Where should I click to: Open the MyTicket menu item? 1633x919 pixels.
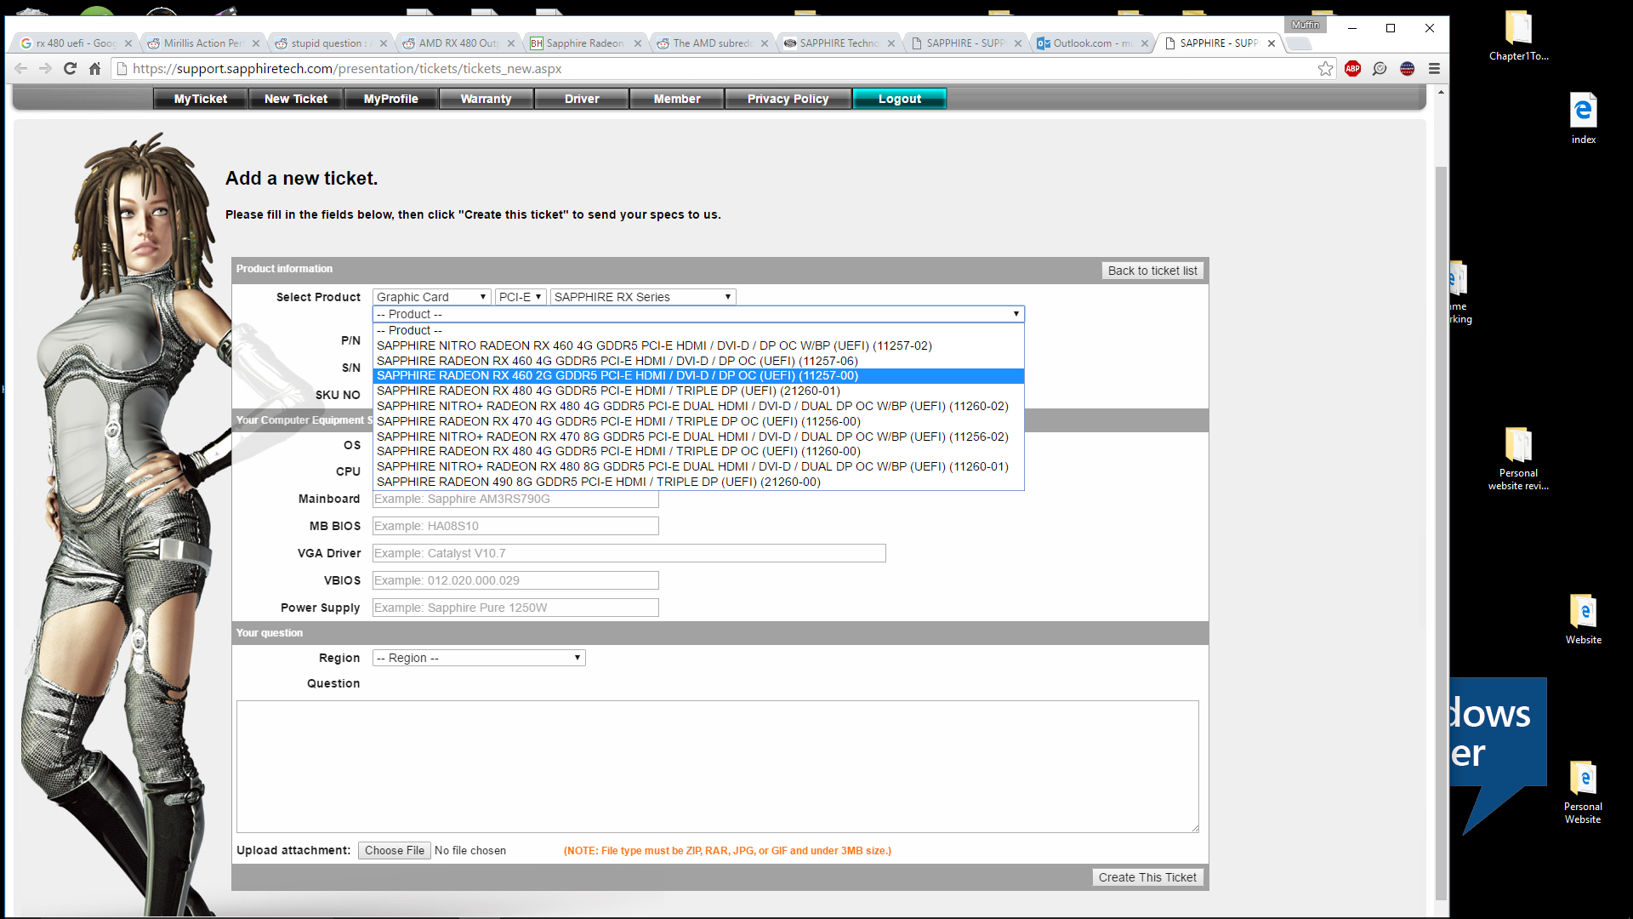pyautogui.click(x=201, y=99)
